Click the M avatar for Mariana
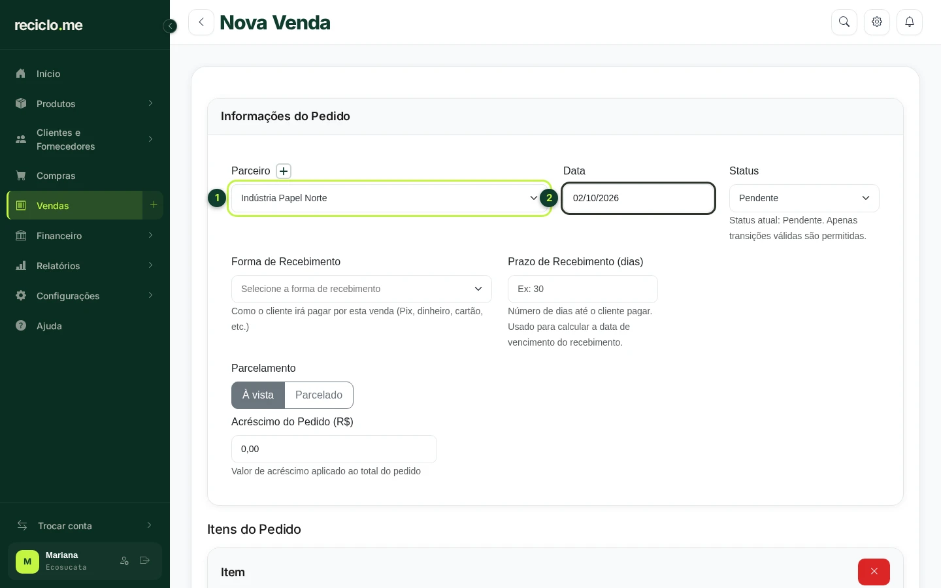The width and height of the screenshot is (941, 588). pos(27,561)
